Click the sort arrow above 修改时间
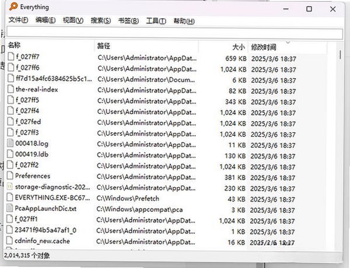Image resolution: width=350 pixels, height=268 pixels. pyautogui.click(x=288, y=43)
